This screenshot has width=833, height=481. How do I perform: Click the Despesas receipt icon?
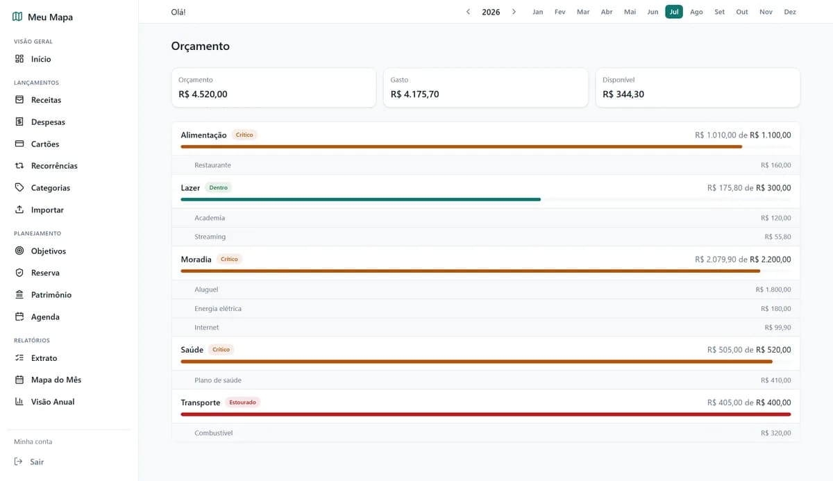click(19, 121)
